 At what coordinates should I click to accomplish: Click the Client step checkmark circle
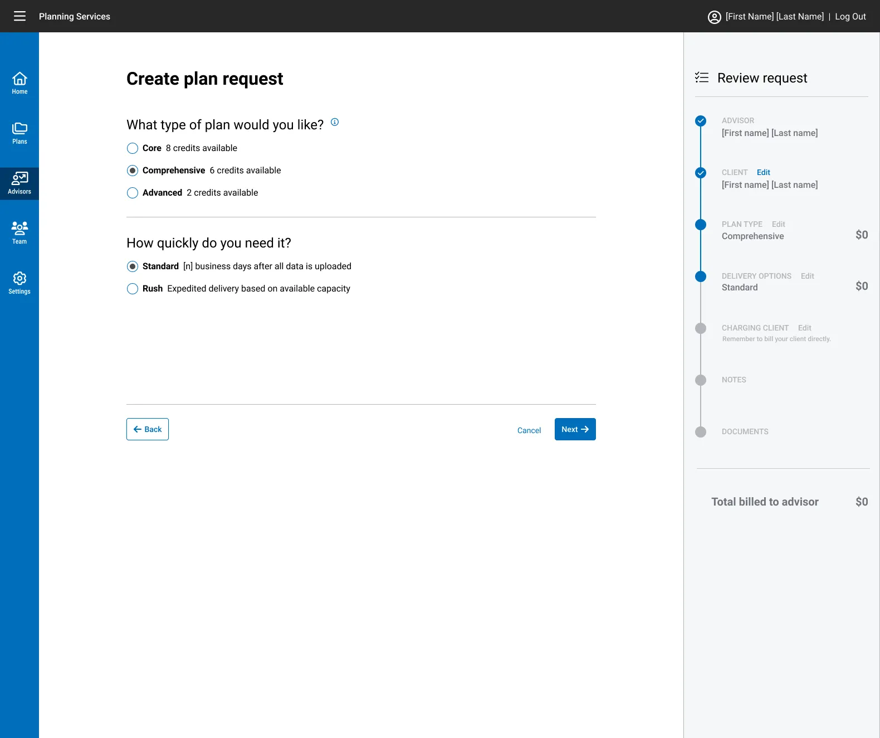[x=701, y=173]
